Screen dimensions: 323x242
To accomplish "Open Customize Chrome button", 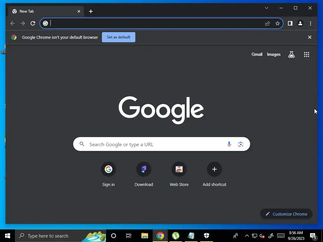I will tap(286, 214).
